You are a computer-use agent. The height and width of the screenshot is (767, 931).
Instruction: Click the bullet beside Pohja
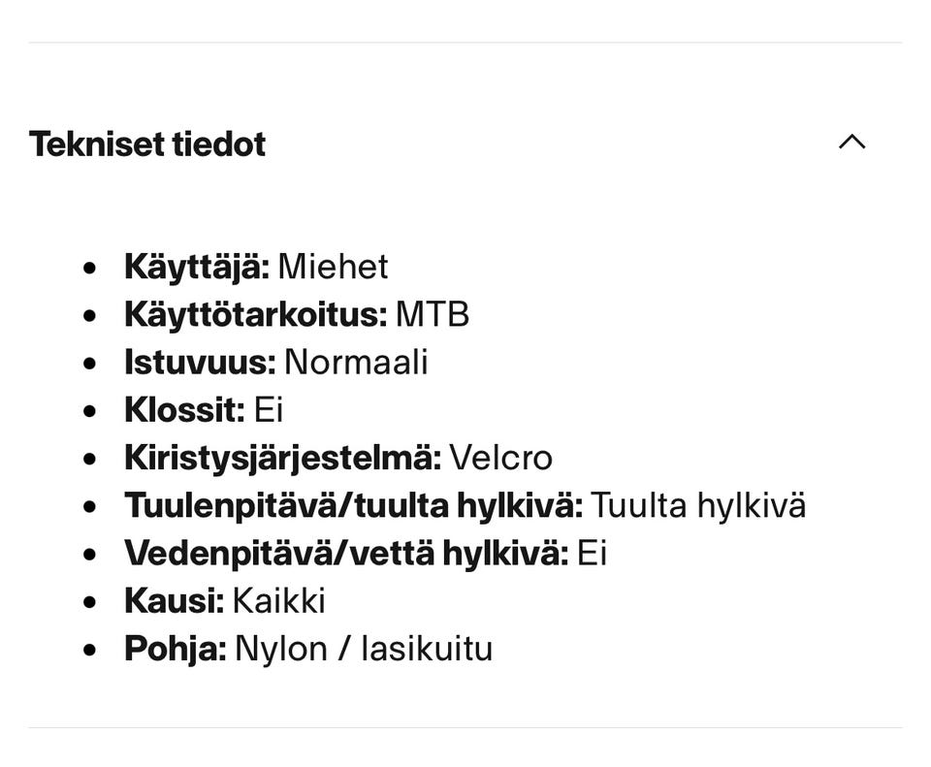91,648
